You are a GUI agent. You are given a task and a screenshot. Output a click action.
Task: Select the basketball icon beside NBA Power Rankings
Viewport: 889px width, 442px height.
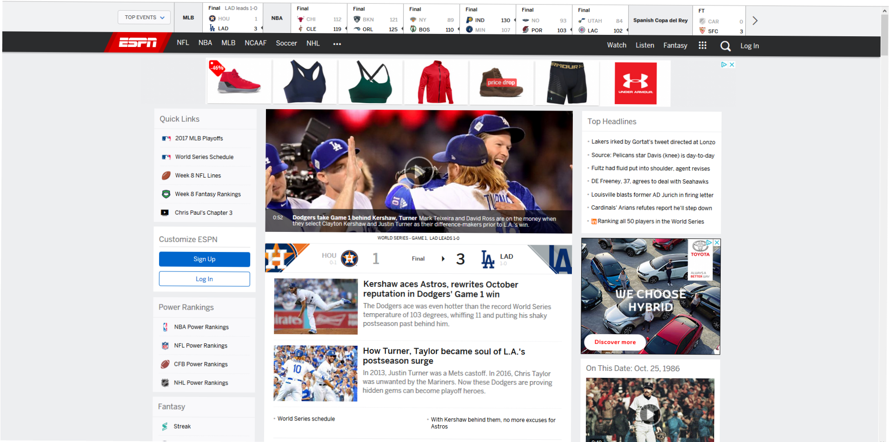pyautogui.click(x=166, y=327)
